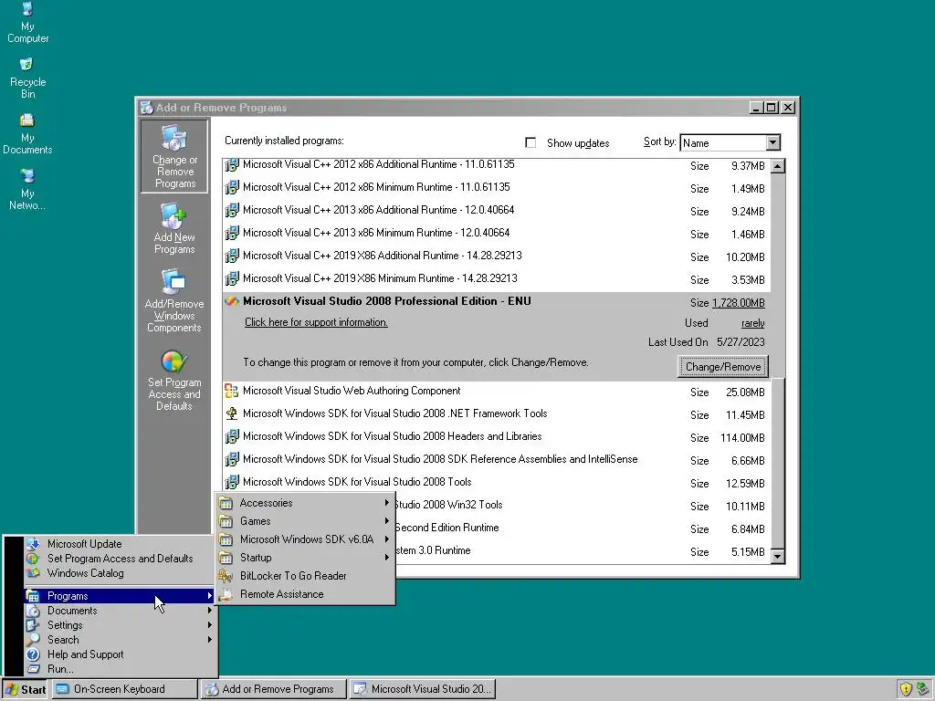Expand the Documents submenu in Start menu
935x701 pixels.
click(x=120, y=611)
